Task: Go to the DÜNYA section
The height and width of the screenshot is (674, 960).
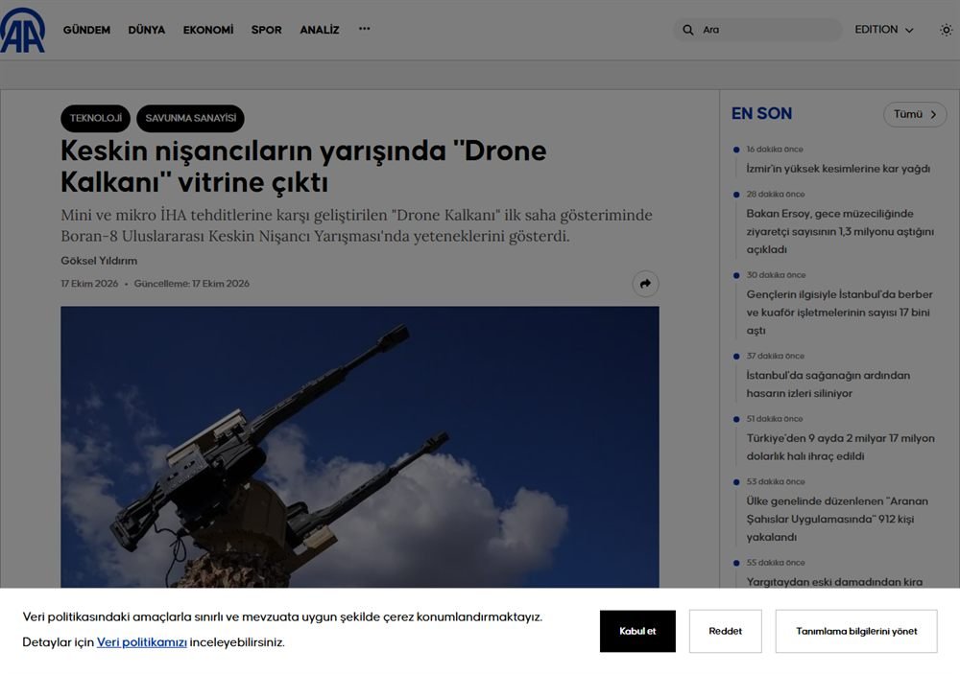Action: [146, 30]
